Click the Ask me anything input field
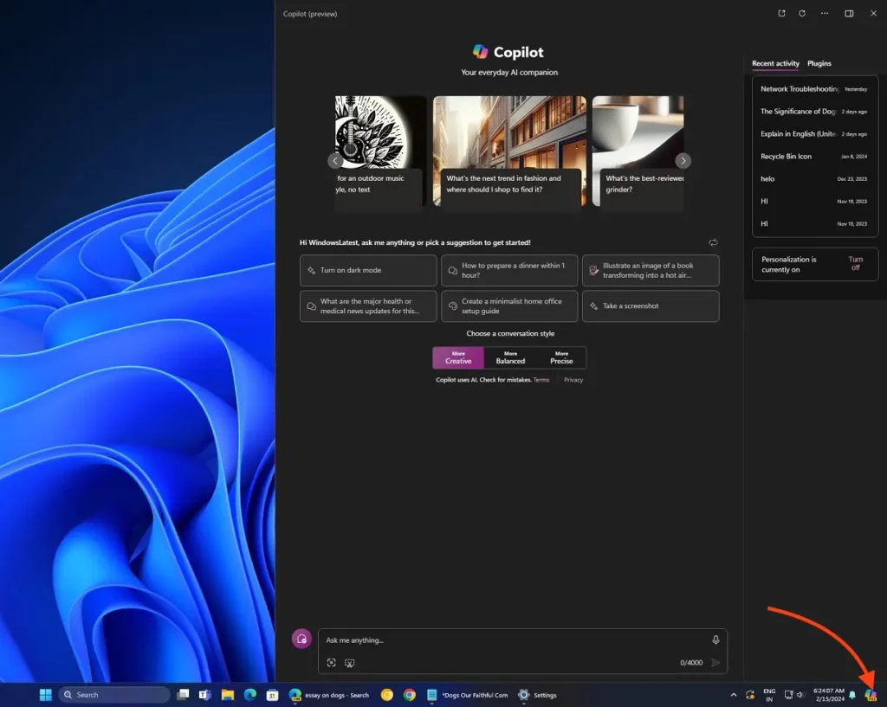The width and height of the screenshot is (887, 707). coord(511,640)
